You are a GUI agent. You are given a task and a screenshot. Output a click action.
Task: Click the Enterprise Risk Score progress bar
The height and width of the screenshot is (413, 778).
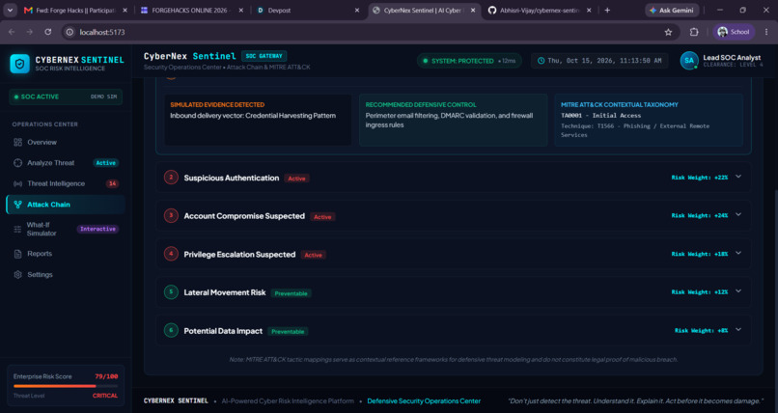(66, 386)
